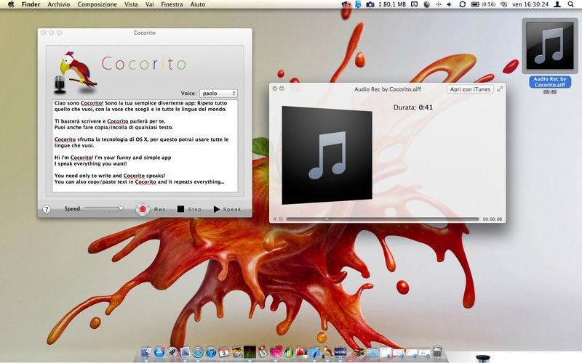Click the battery status icon

pos(475,4)
